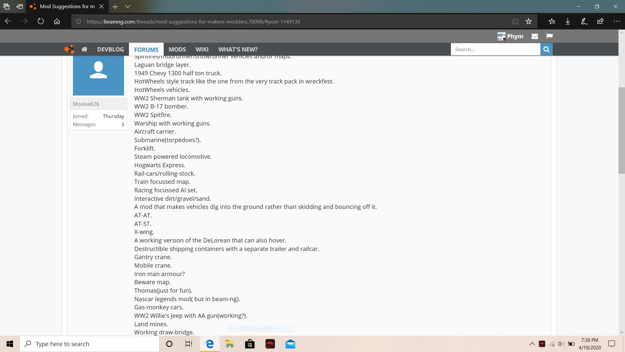Click the Add notes pen icon

coord(584,22)
